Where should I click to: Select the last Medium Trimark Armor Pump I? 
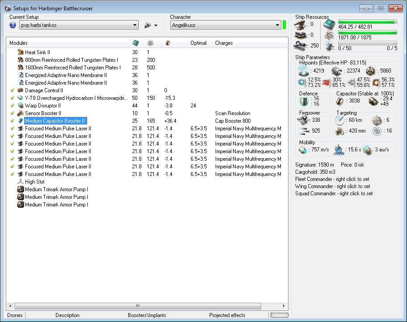point(147,205)
